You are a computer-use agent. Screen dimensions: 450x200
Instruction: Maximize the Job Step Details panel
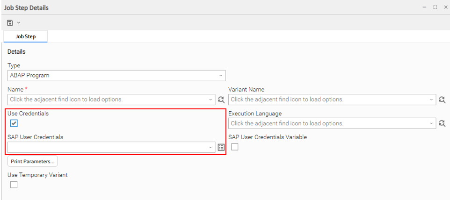coord(435,7)
